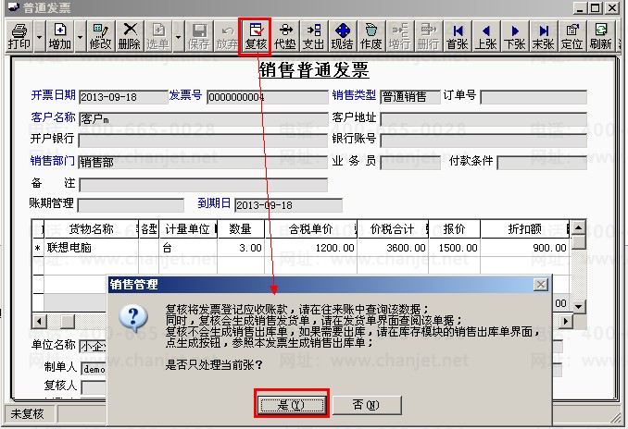
Task: Open dropdown arrow beside 选单
Action: (178, 36)
